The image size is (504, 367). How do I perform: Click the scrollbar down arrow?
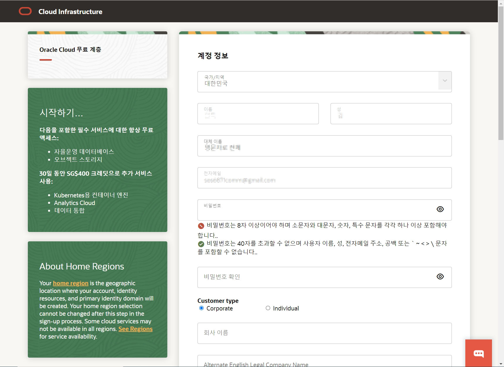(501, 364)
